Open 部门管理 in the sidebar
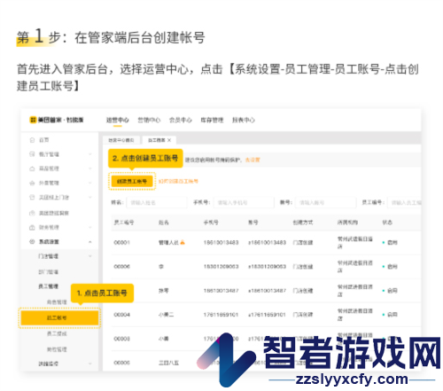This screenshot has height=391, width=443. tap(49, 271)
